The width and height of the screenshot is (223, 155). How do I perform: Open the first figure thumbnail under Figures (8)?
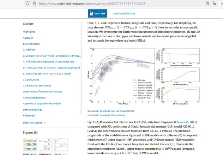(30, 144)
